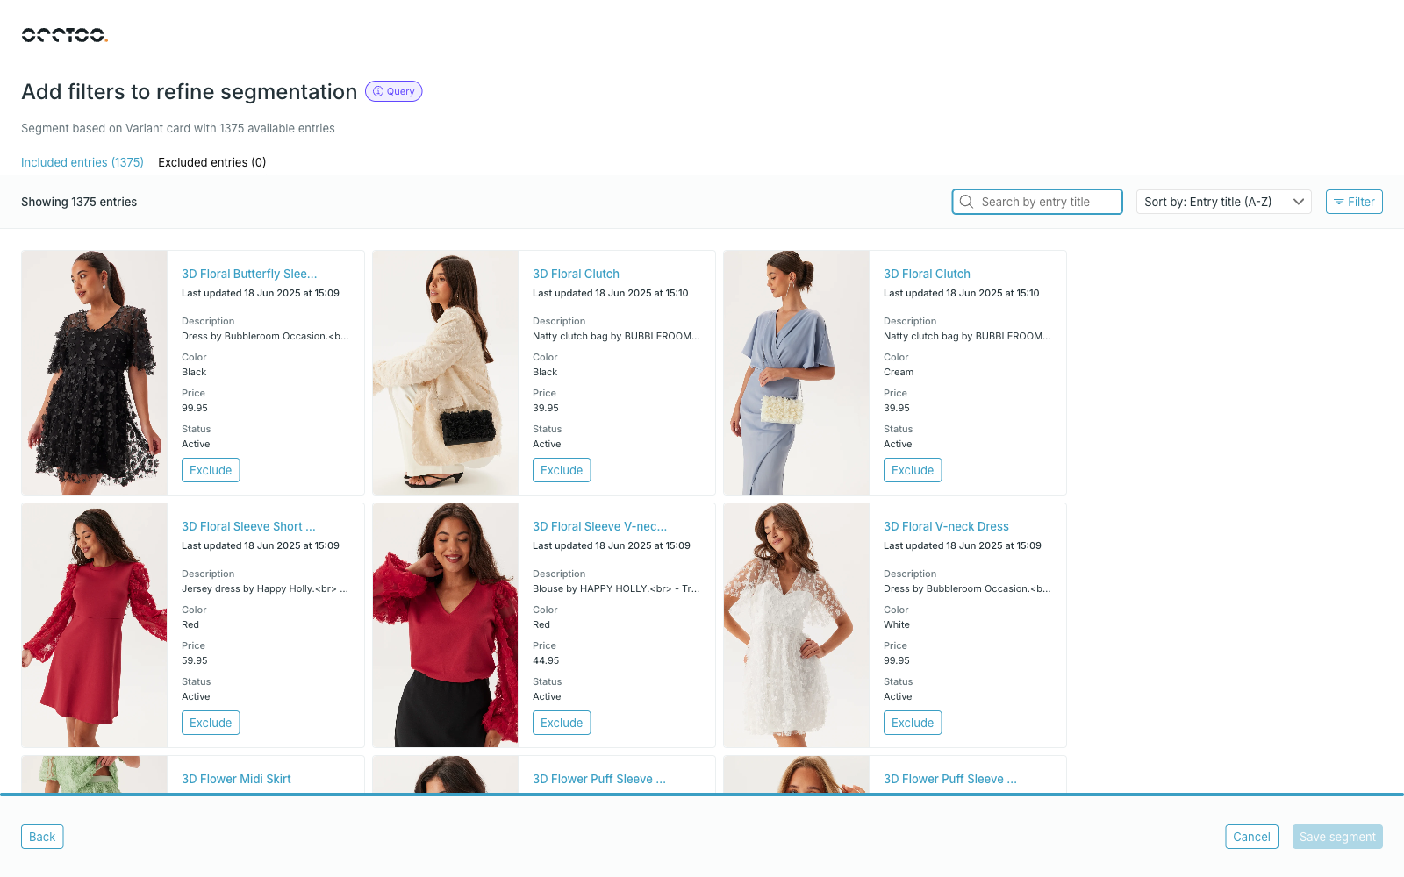Open the Cream 3D Floral Clutch entry title
Image resolution: width=1404 pixels, height=877 pixels.
927,274
